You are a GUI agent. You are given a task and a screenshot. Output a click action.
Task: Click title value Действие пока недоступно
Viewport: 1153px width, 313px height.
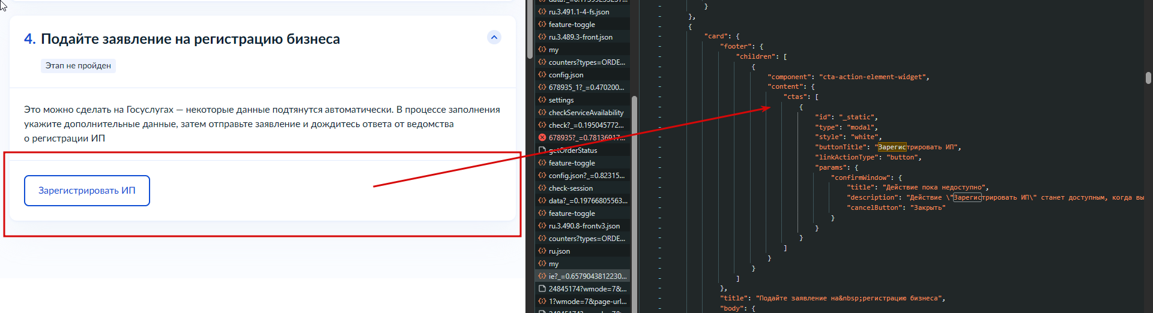(x=934, y=188)
